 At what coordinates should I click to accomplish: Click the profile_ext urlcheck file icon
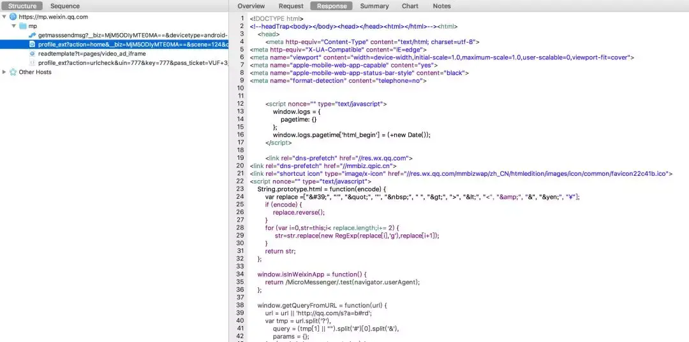pyautogui.click(x=32, y=62)
